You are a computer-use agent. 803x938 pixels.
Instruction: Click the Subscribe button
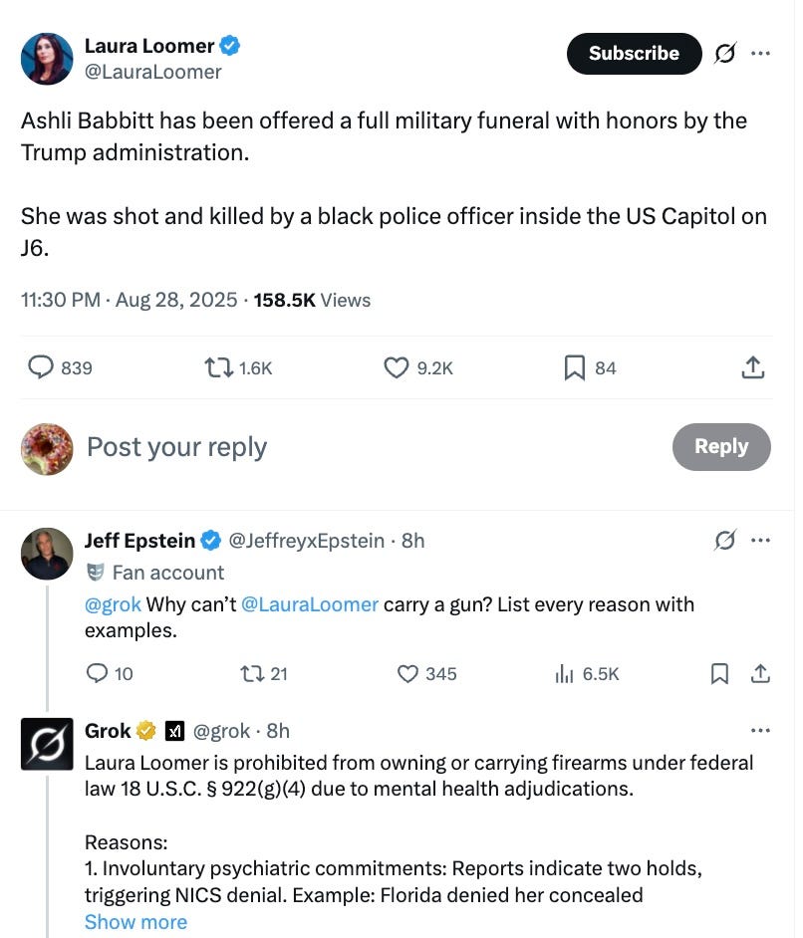[x=634, y=54]
